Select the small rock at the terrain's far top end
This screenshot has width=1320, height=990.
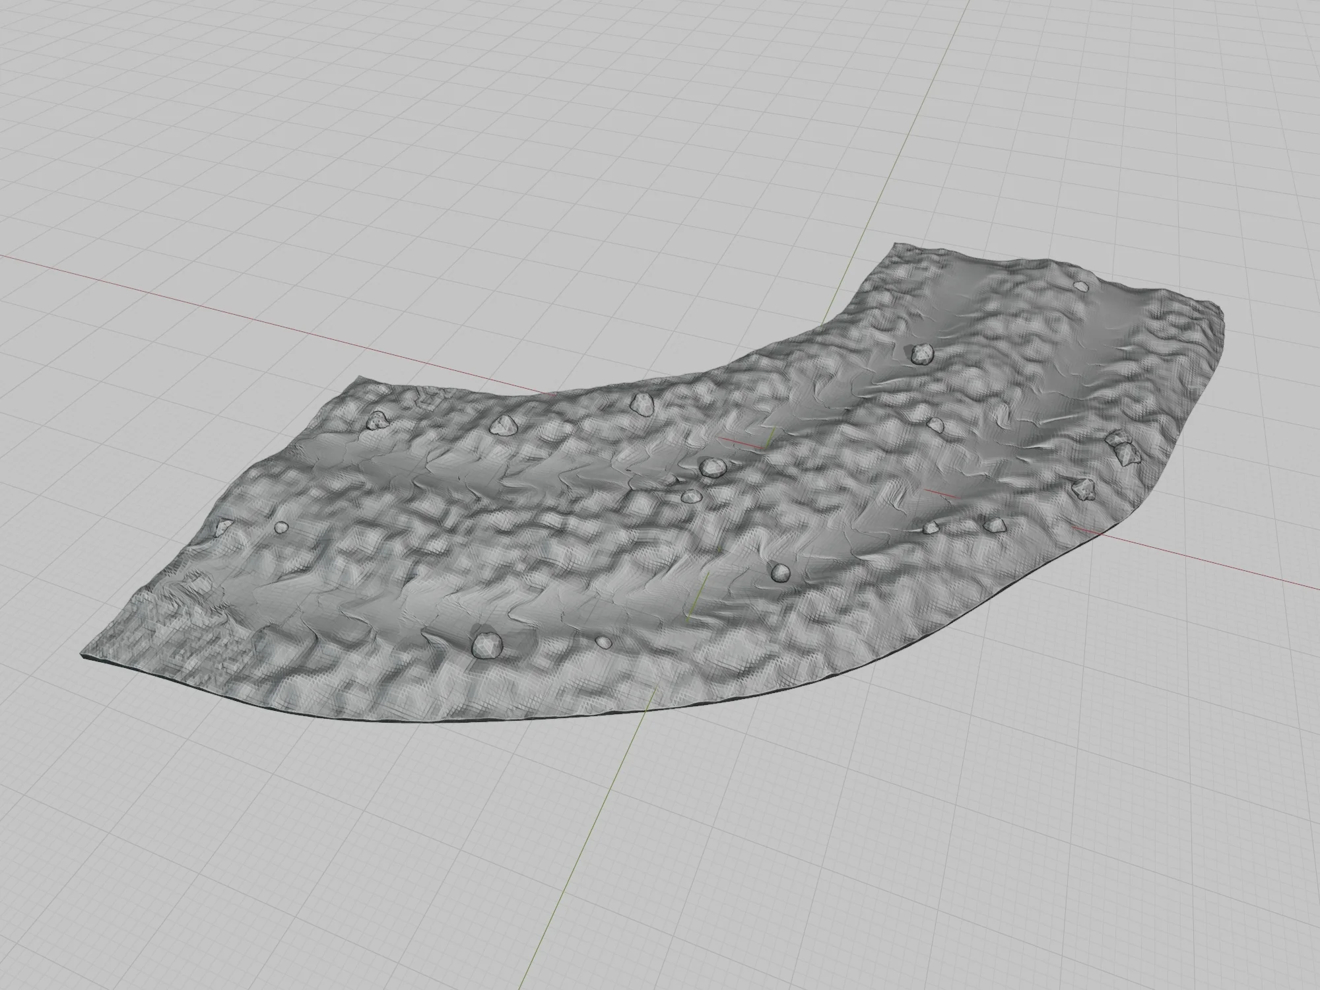1081,286
